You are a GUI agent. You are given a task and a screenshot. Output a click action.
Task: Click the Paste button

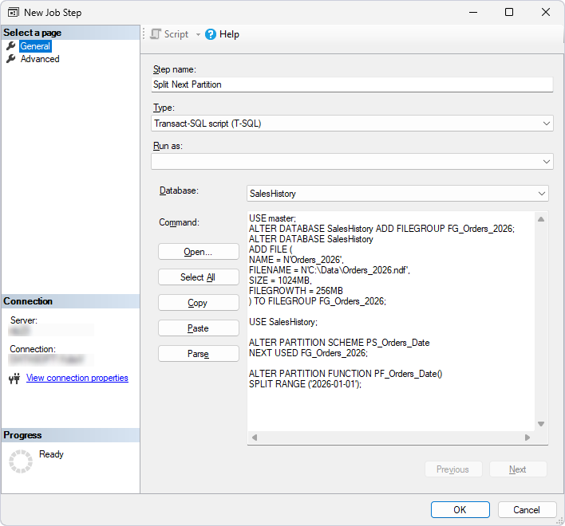[x=198, y=328]
